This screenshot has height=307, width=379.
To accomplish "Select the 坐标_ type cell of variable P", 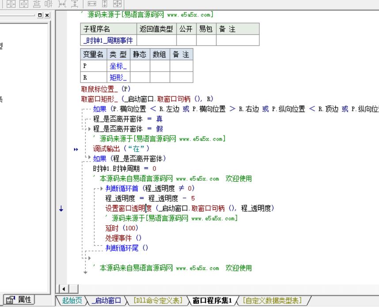I will 118,66.
